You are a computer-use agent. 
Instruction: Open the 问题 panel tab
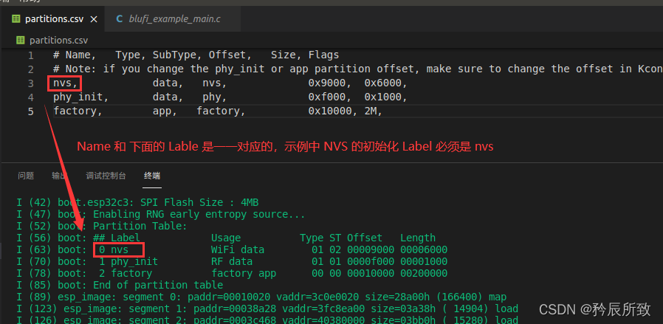26,176
